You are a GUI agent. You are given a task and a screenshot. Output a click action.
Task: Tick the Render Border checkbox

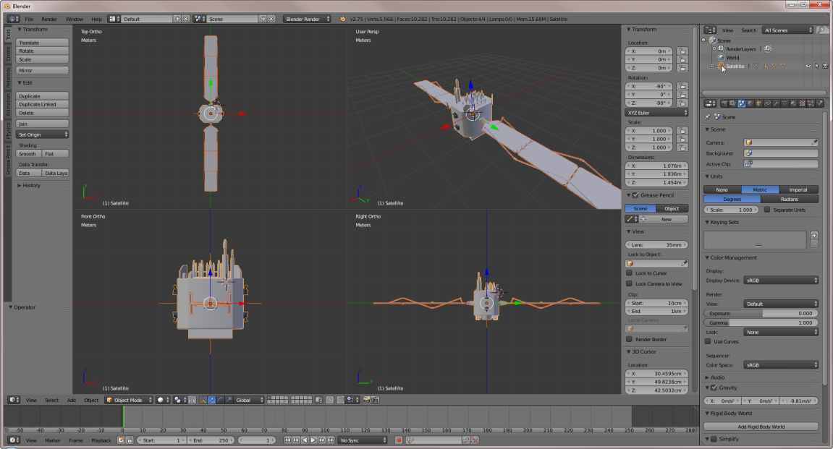629,339
